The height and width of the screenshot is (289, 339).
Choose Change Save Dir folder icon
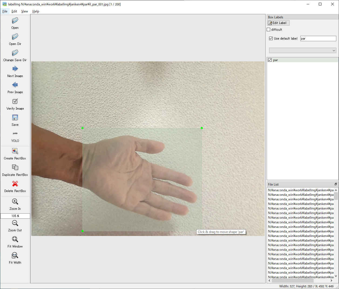[15, 53]
